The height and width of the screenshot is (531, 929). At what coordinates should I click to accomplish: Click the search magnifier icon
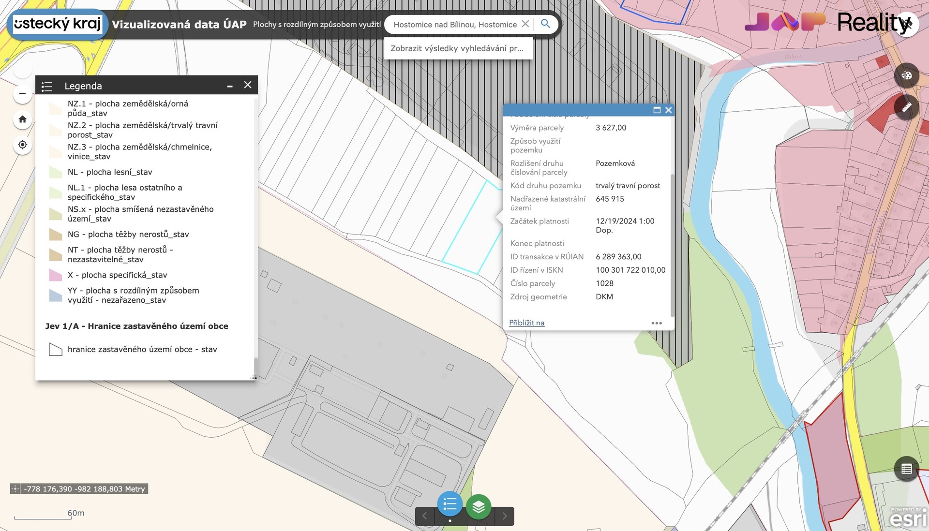click(545, 24)
